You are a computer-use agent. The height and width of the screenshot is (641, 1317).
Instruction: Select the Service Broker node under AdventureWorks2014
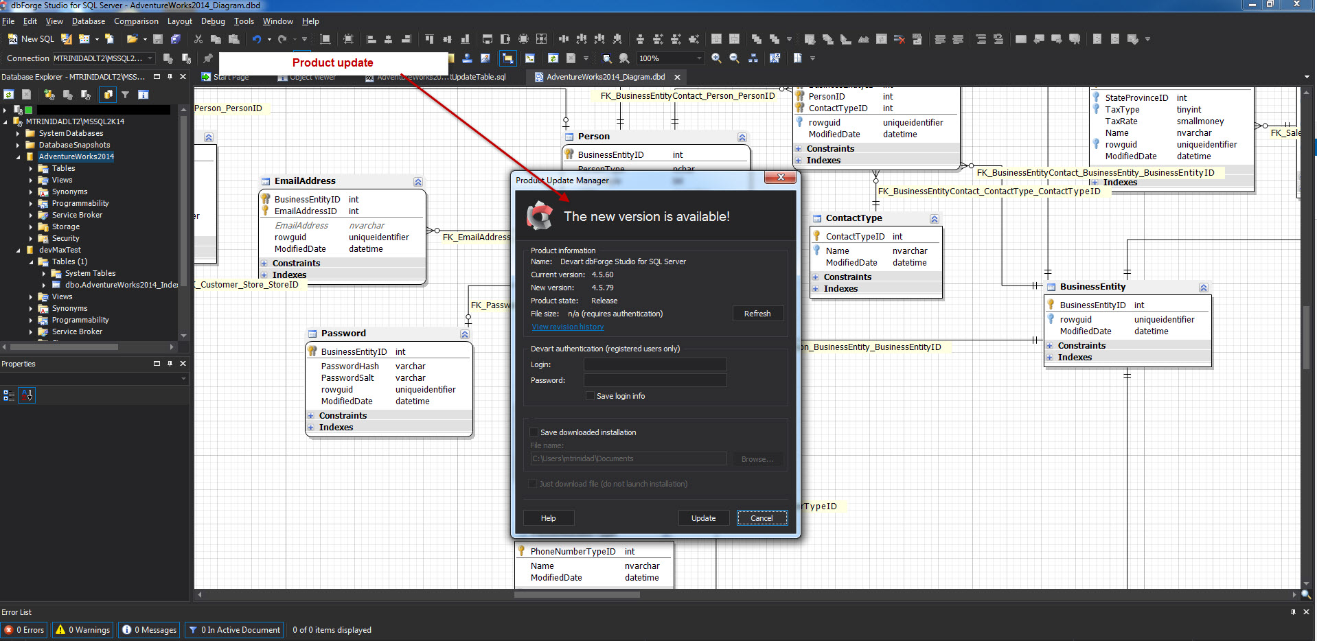pyautogui.click(x=77, y=215)
